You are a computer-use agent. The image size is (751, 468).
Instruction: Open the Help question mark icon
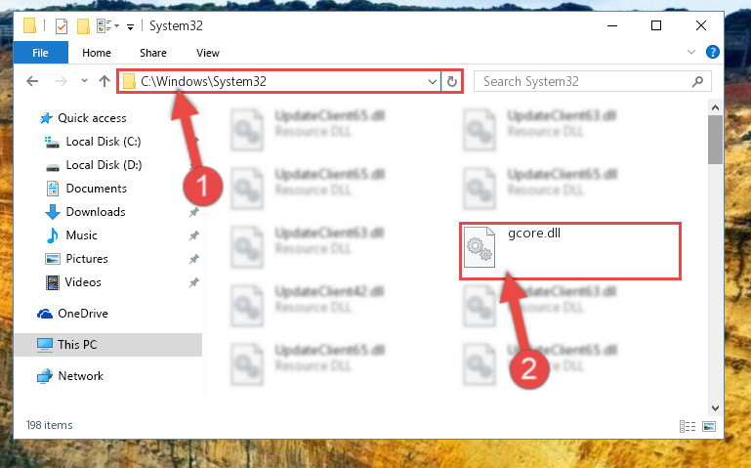click(712, 52)
